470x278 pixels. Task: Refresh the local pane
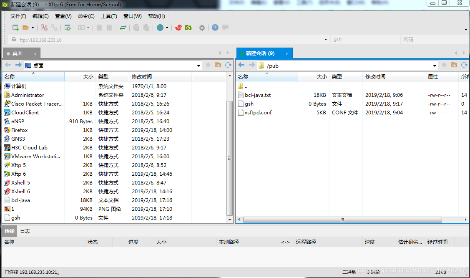click(228, 65)
